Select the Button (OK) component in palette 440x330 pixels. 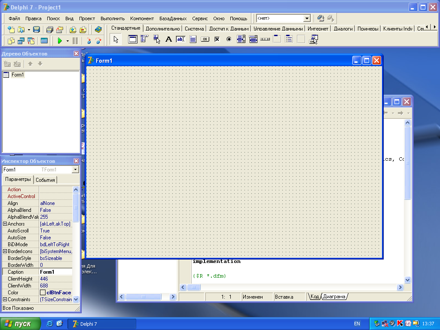205,39
